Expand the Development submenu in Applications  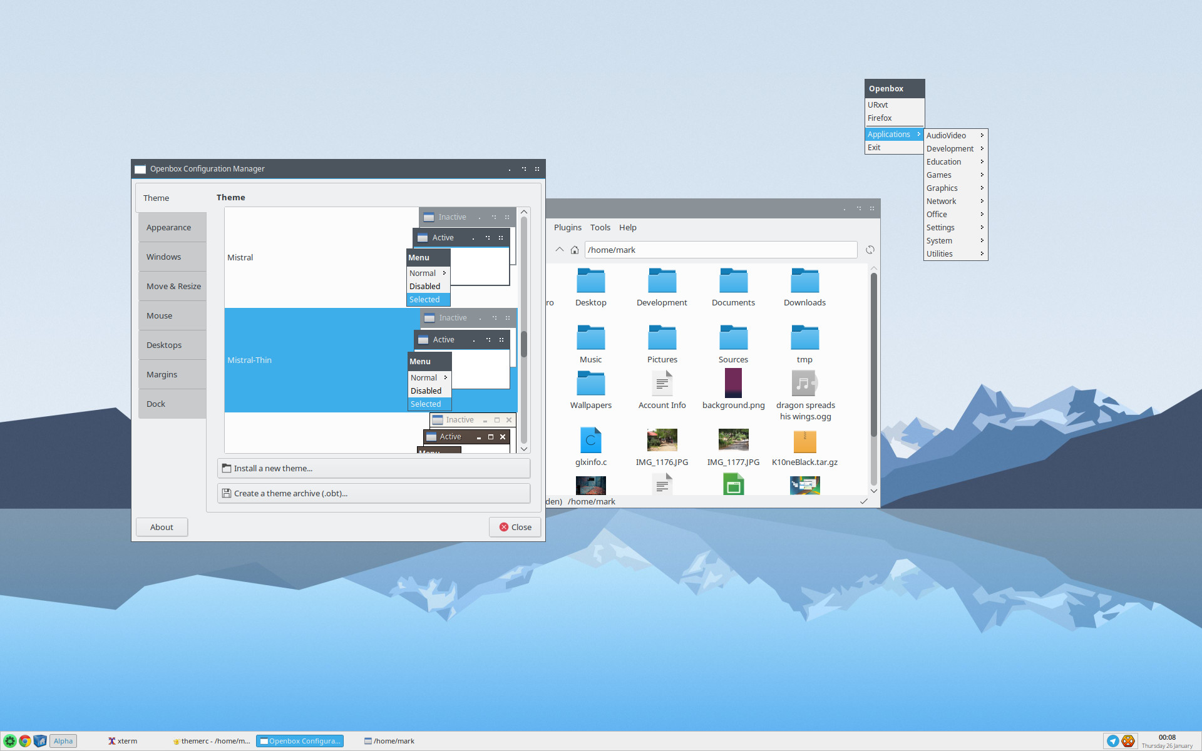click(x=955, y=148)
